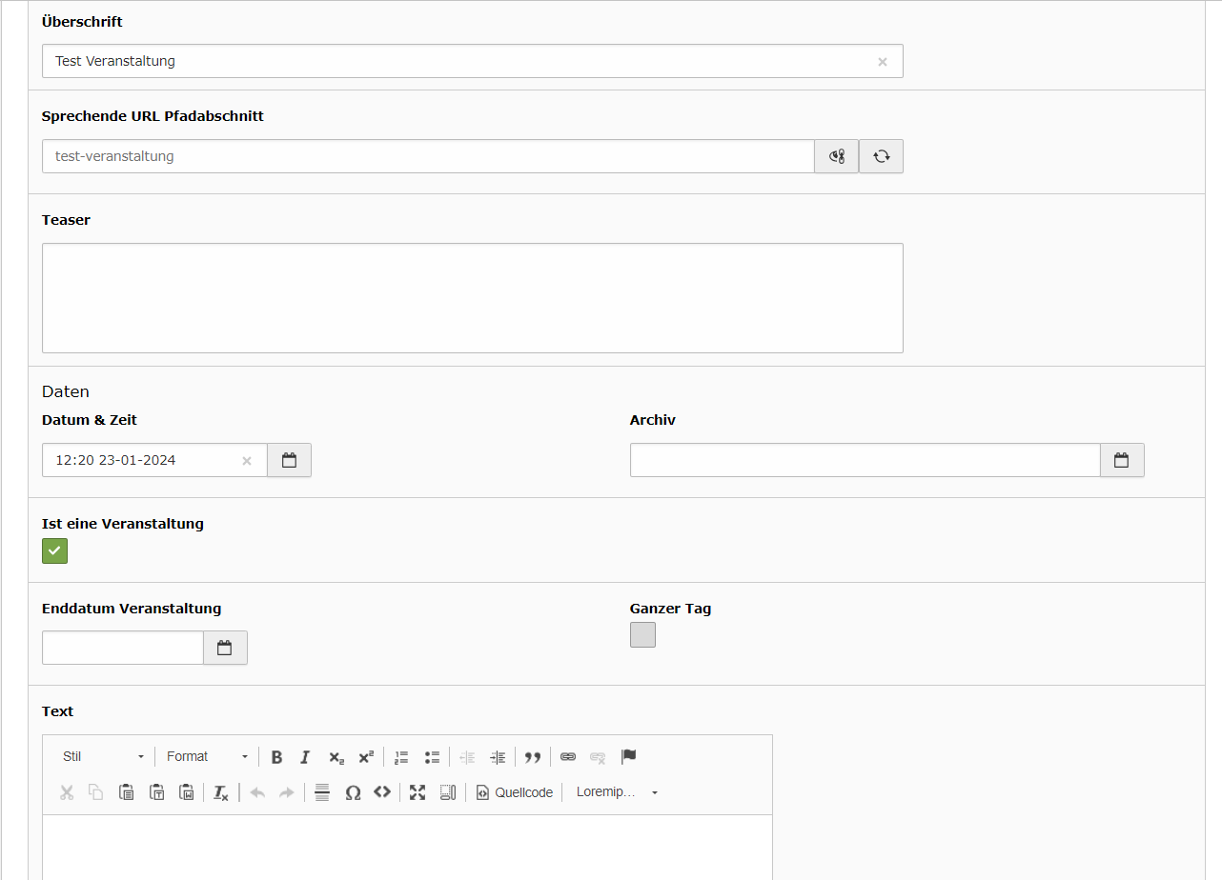Insert a bulleted list
This screenshot has height=880, width=1222.
click(x=432, y=757)
